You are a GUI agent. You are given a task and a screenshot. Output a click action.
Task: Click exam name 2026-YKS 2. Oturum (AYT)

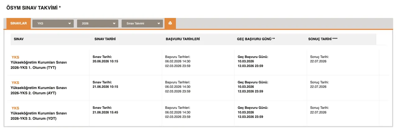tap(33, 93)
